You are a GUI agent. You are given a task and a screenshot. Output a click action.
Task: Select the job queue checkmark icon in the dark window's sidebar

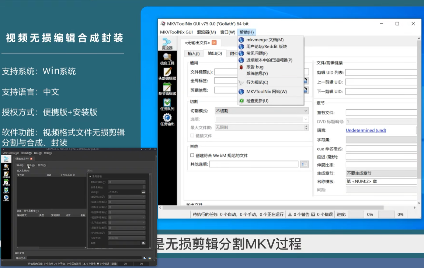[6, 191]
